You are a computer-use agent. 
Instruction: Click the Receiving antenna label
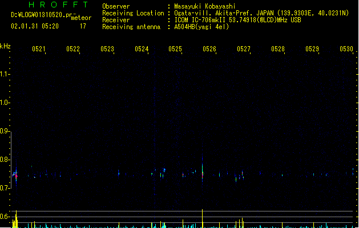pos(131,27)
